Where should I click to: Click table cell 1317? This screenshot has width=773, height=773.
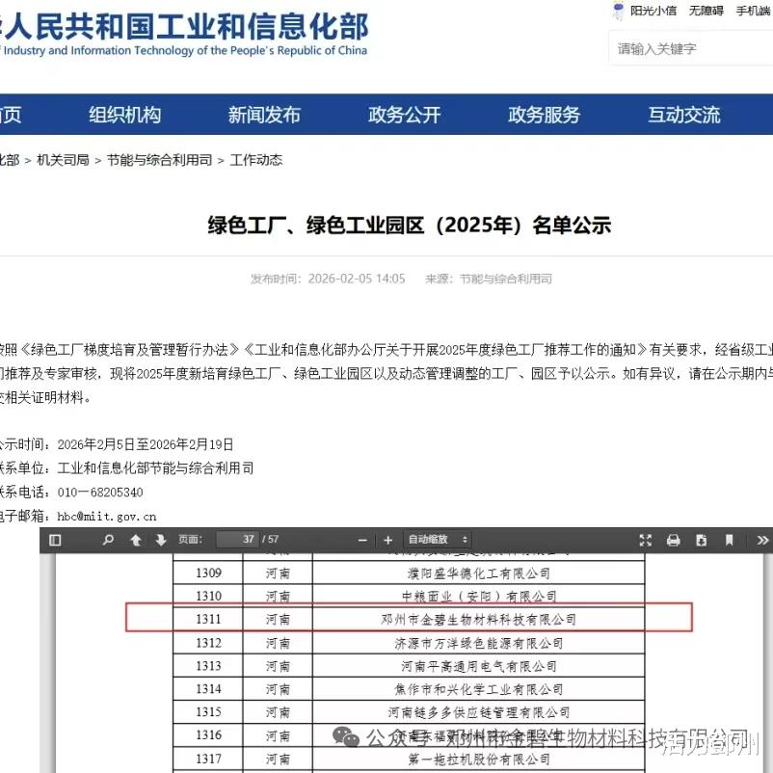tap(208, 760)
